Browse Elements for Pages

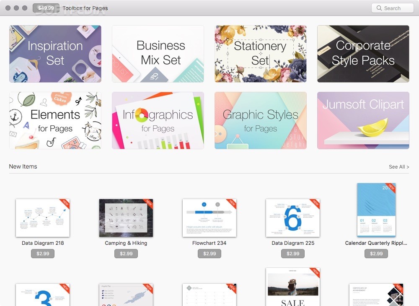point(55,120)
